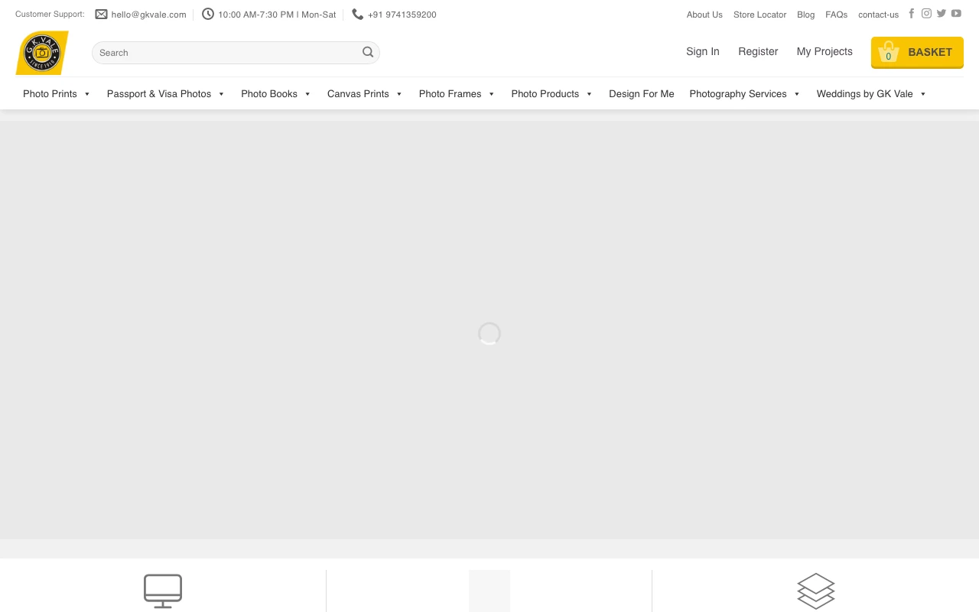The width and height of the screenshot is (979, 612).
Task: Expand the Photo Books dropdown
Action: click(x=275, y=94)
